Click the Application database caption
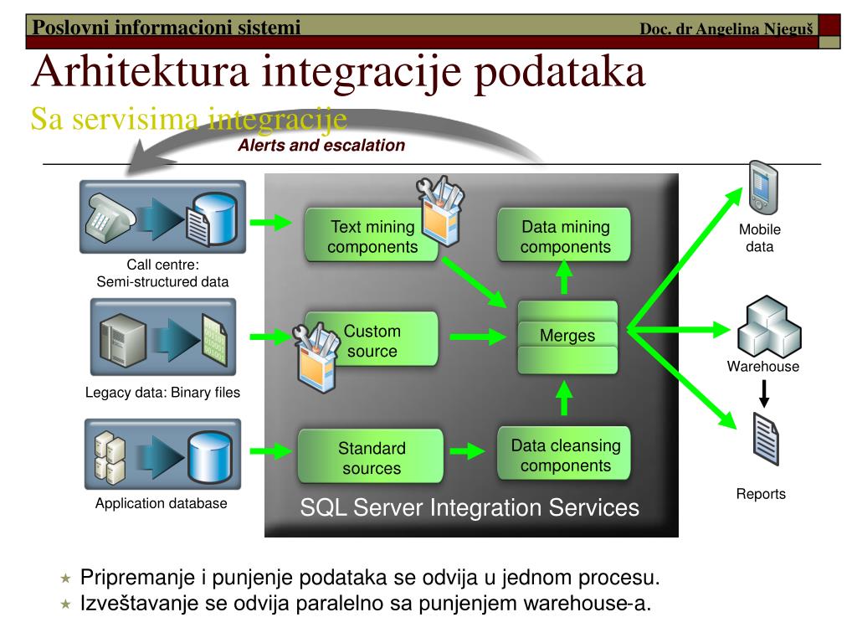 (x=162, y=503)
